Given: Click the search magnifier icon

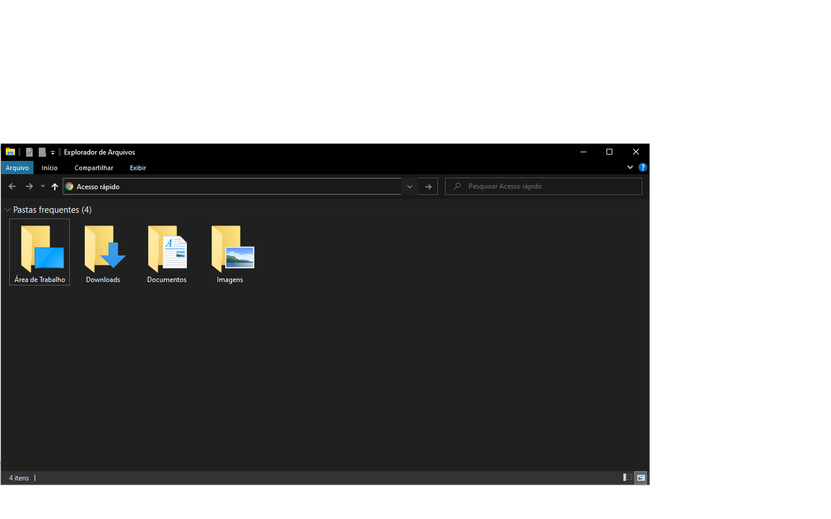Looking at the screenshot, I should tap(457, 186).
